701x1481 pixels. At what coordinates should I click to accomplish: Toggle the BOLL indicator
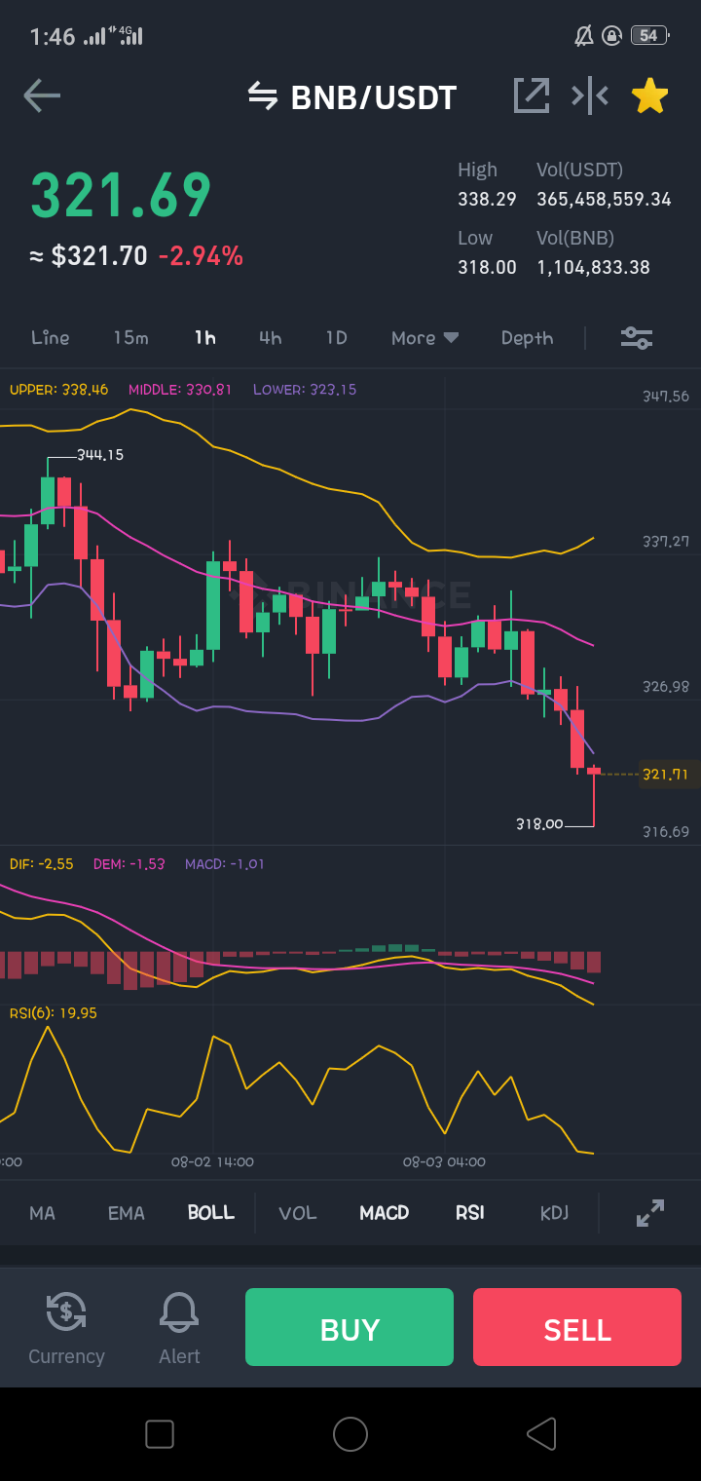(x=211, y=1213)
